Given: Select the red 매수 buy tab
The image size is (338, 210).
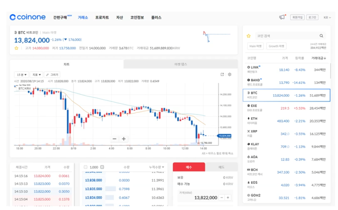Looking at the screenshot, I should coord(189,167).
